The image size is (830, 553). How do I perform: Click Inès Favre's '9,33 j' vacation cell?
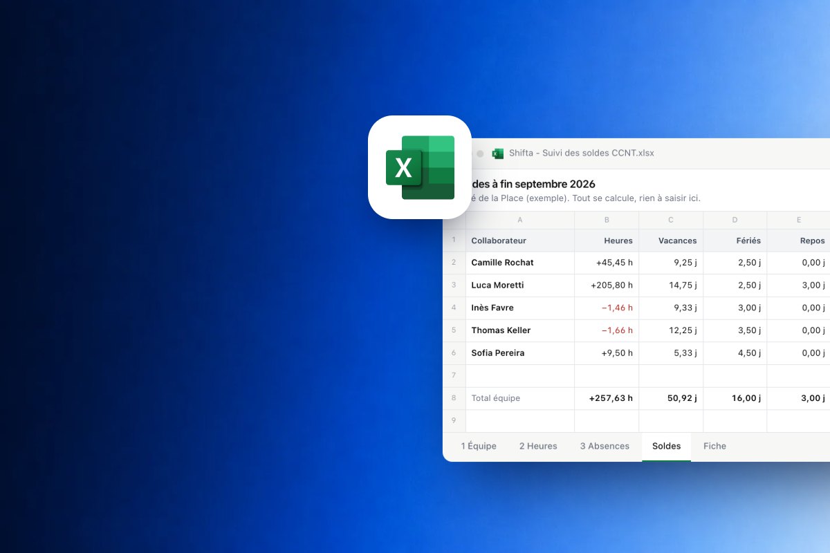[671, 308]
